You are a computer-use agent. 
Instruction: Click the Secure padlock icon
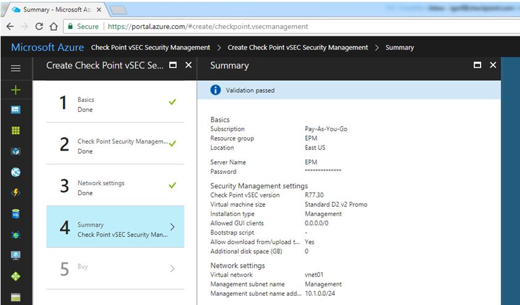click(70, 27)
